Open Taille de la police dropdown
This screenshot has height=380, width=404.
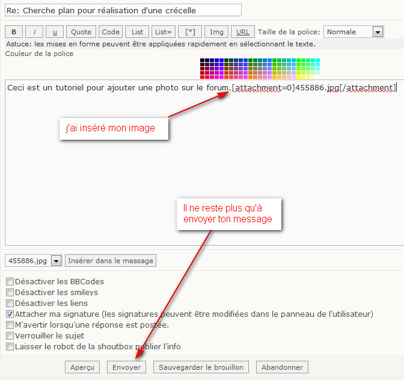pyautogui.click(x=378, y=32)
